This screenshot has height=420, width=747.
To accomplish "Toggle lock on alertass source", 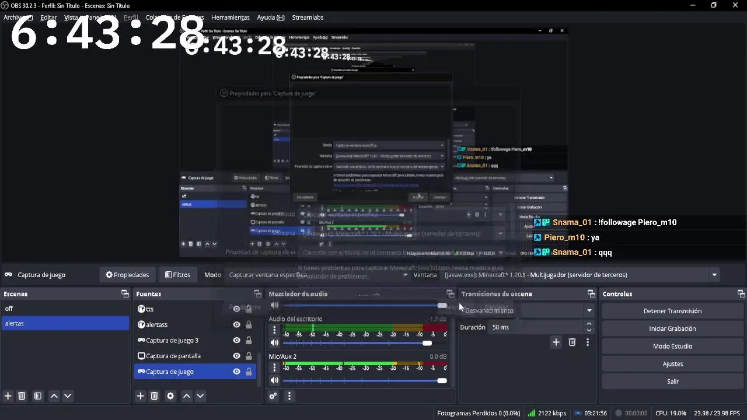I will pos(249,325).
